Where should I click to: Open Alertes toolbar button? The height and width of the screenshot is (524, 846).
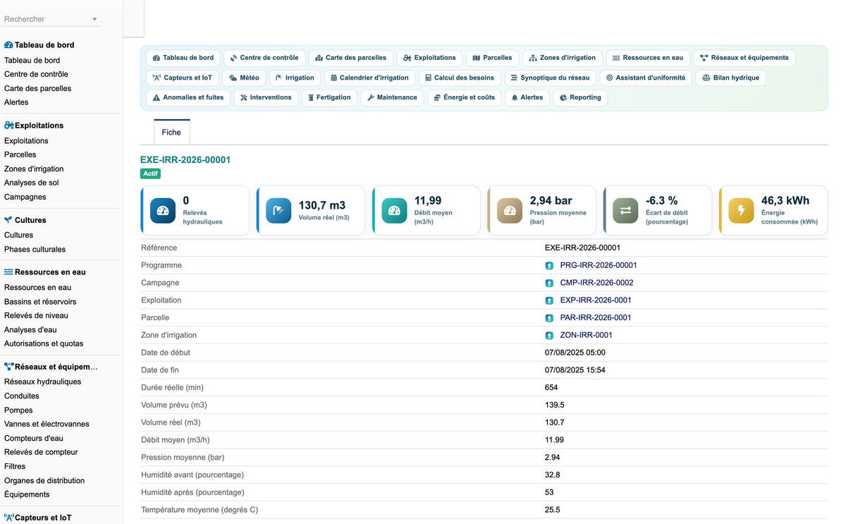pyautogui.click(x=527, y=97)
